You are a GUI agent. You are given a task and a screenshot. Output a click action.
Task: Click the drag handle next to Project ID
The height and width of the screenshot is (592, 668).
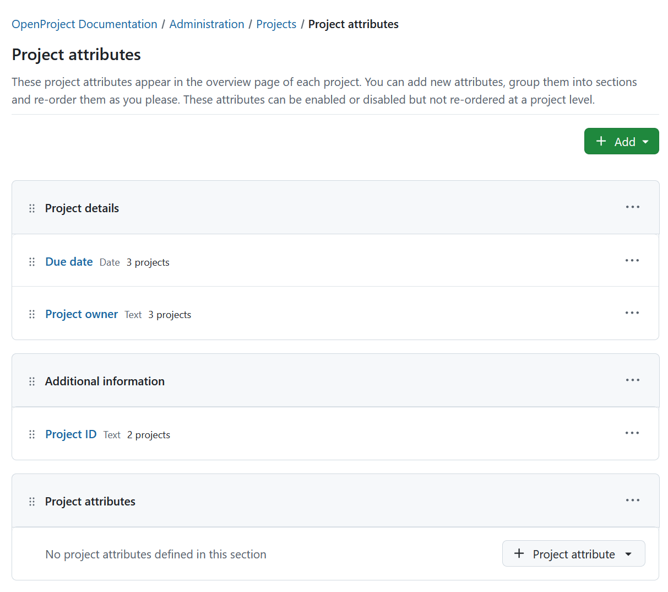pos(31,434)
